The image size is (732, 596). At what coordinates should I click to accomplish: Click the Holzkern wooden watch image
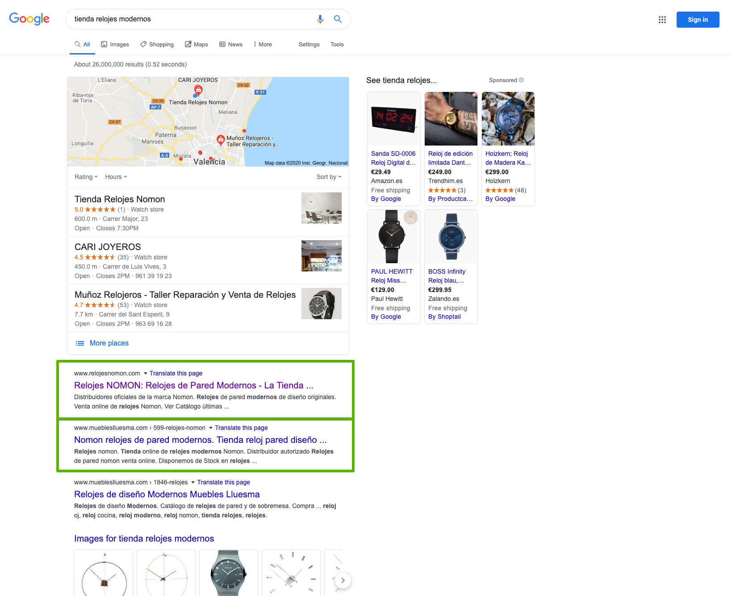tap(508, 119)
